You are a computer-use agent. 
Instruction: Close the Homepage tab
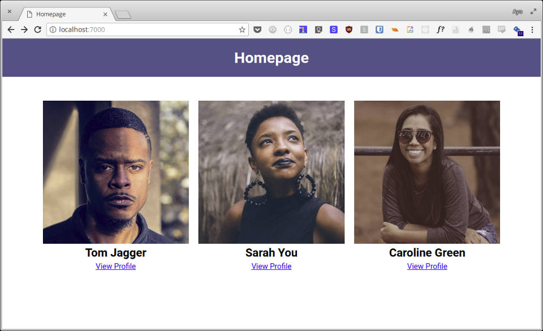coord(105,14)
